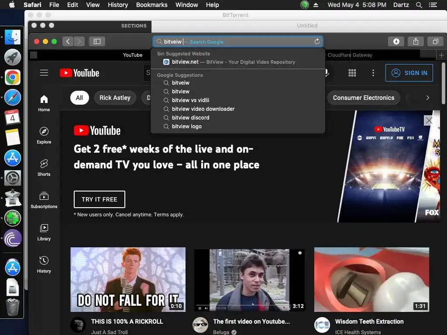The height and width of the screenshot is (335, 447).
Task: Show Safari downloads button
Action: pos(396,41)
